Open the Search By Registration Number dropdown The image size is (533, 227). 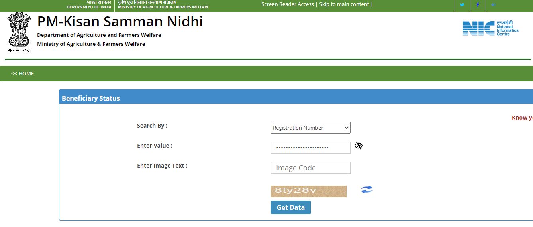tap(311, 128)
